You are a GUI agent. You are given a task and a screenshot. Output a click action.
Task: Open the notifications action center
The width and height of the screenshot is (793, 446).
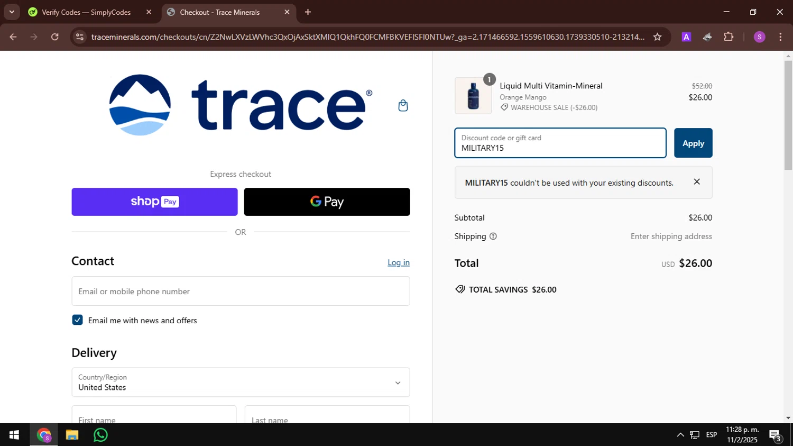point(776,435)
